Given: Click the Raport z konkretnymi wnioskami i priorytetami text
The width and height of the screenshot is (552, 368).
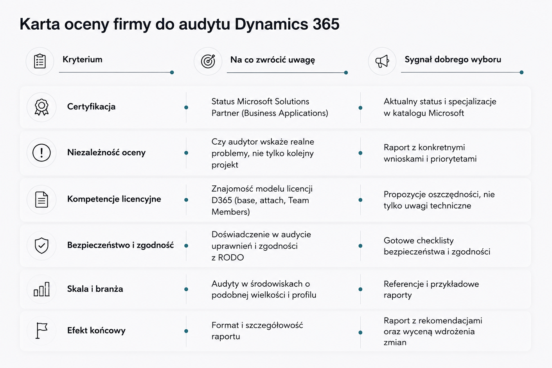Looking at the screenshot, I should 430,153.
